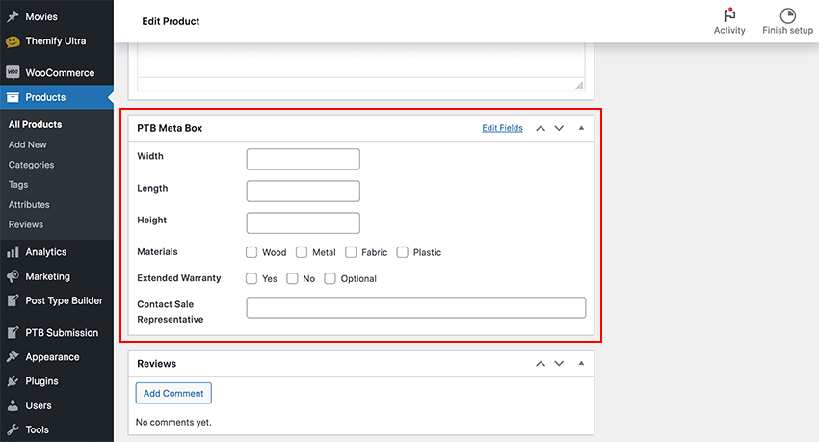Click the Appearance paintbrush icon
The width and height of the screenshot is (819, 442).
[13, 357]
